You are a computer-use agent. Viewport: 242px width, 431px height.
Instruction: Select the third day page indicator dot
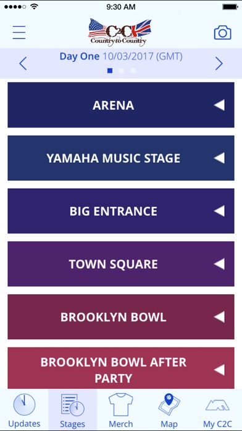[133, 71]
